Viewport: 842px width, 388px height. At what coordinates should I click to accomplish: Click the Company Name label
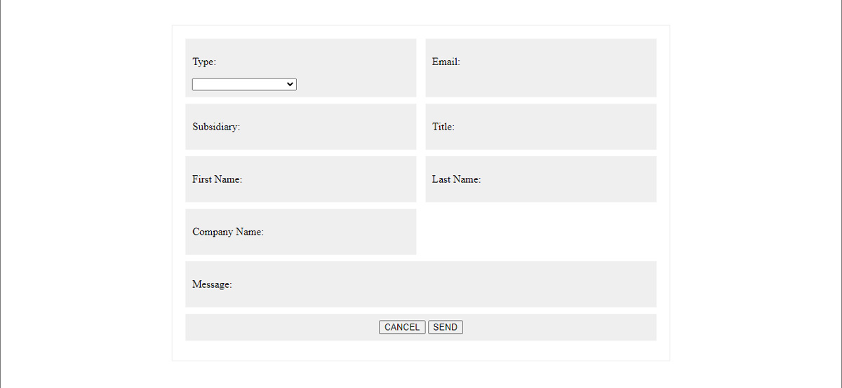228,232
